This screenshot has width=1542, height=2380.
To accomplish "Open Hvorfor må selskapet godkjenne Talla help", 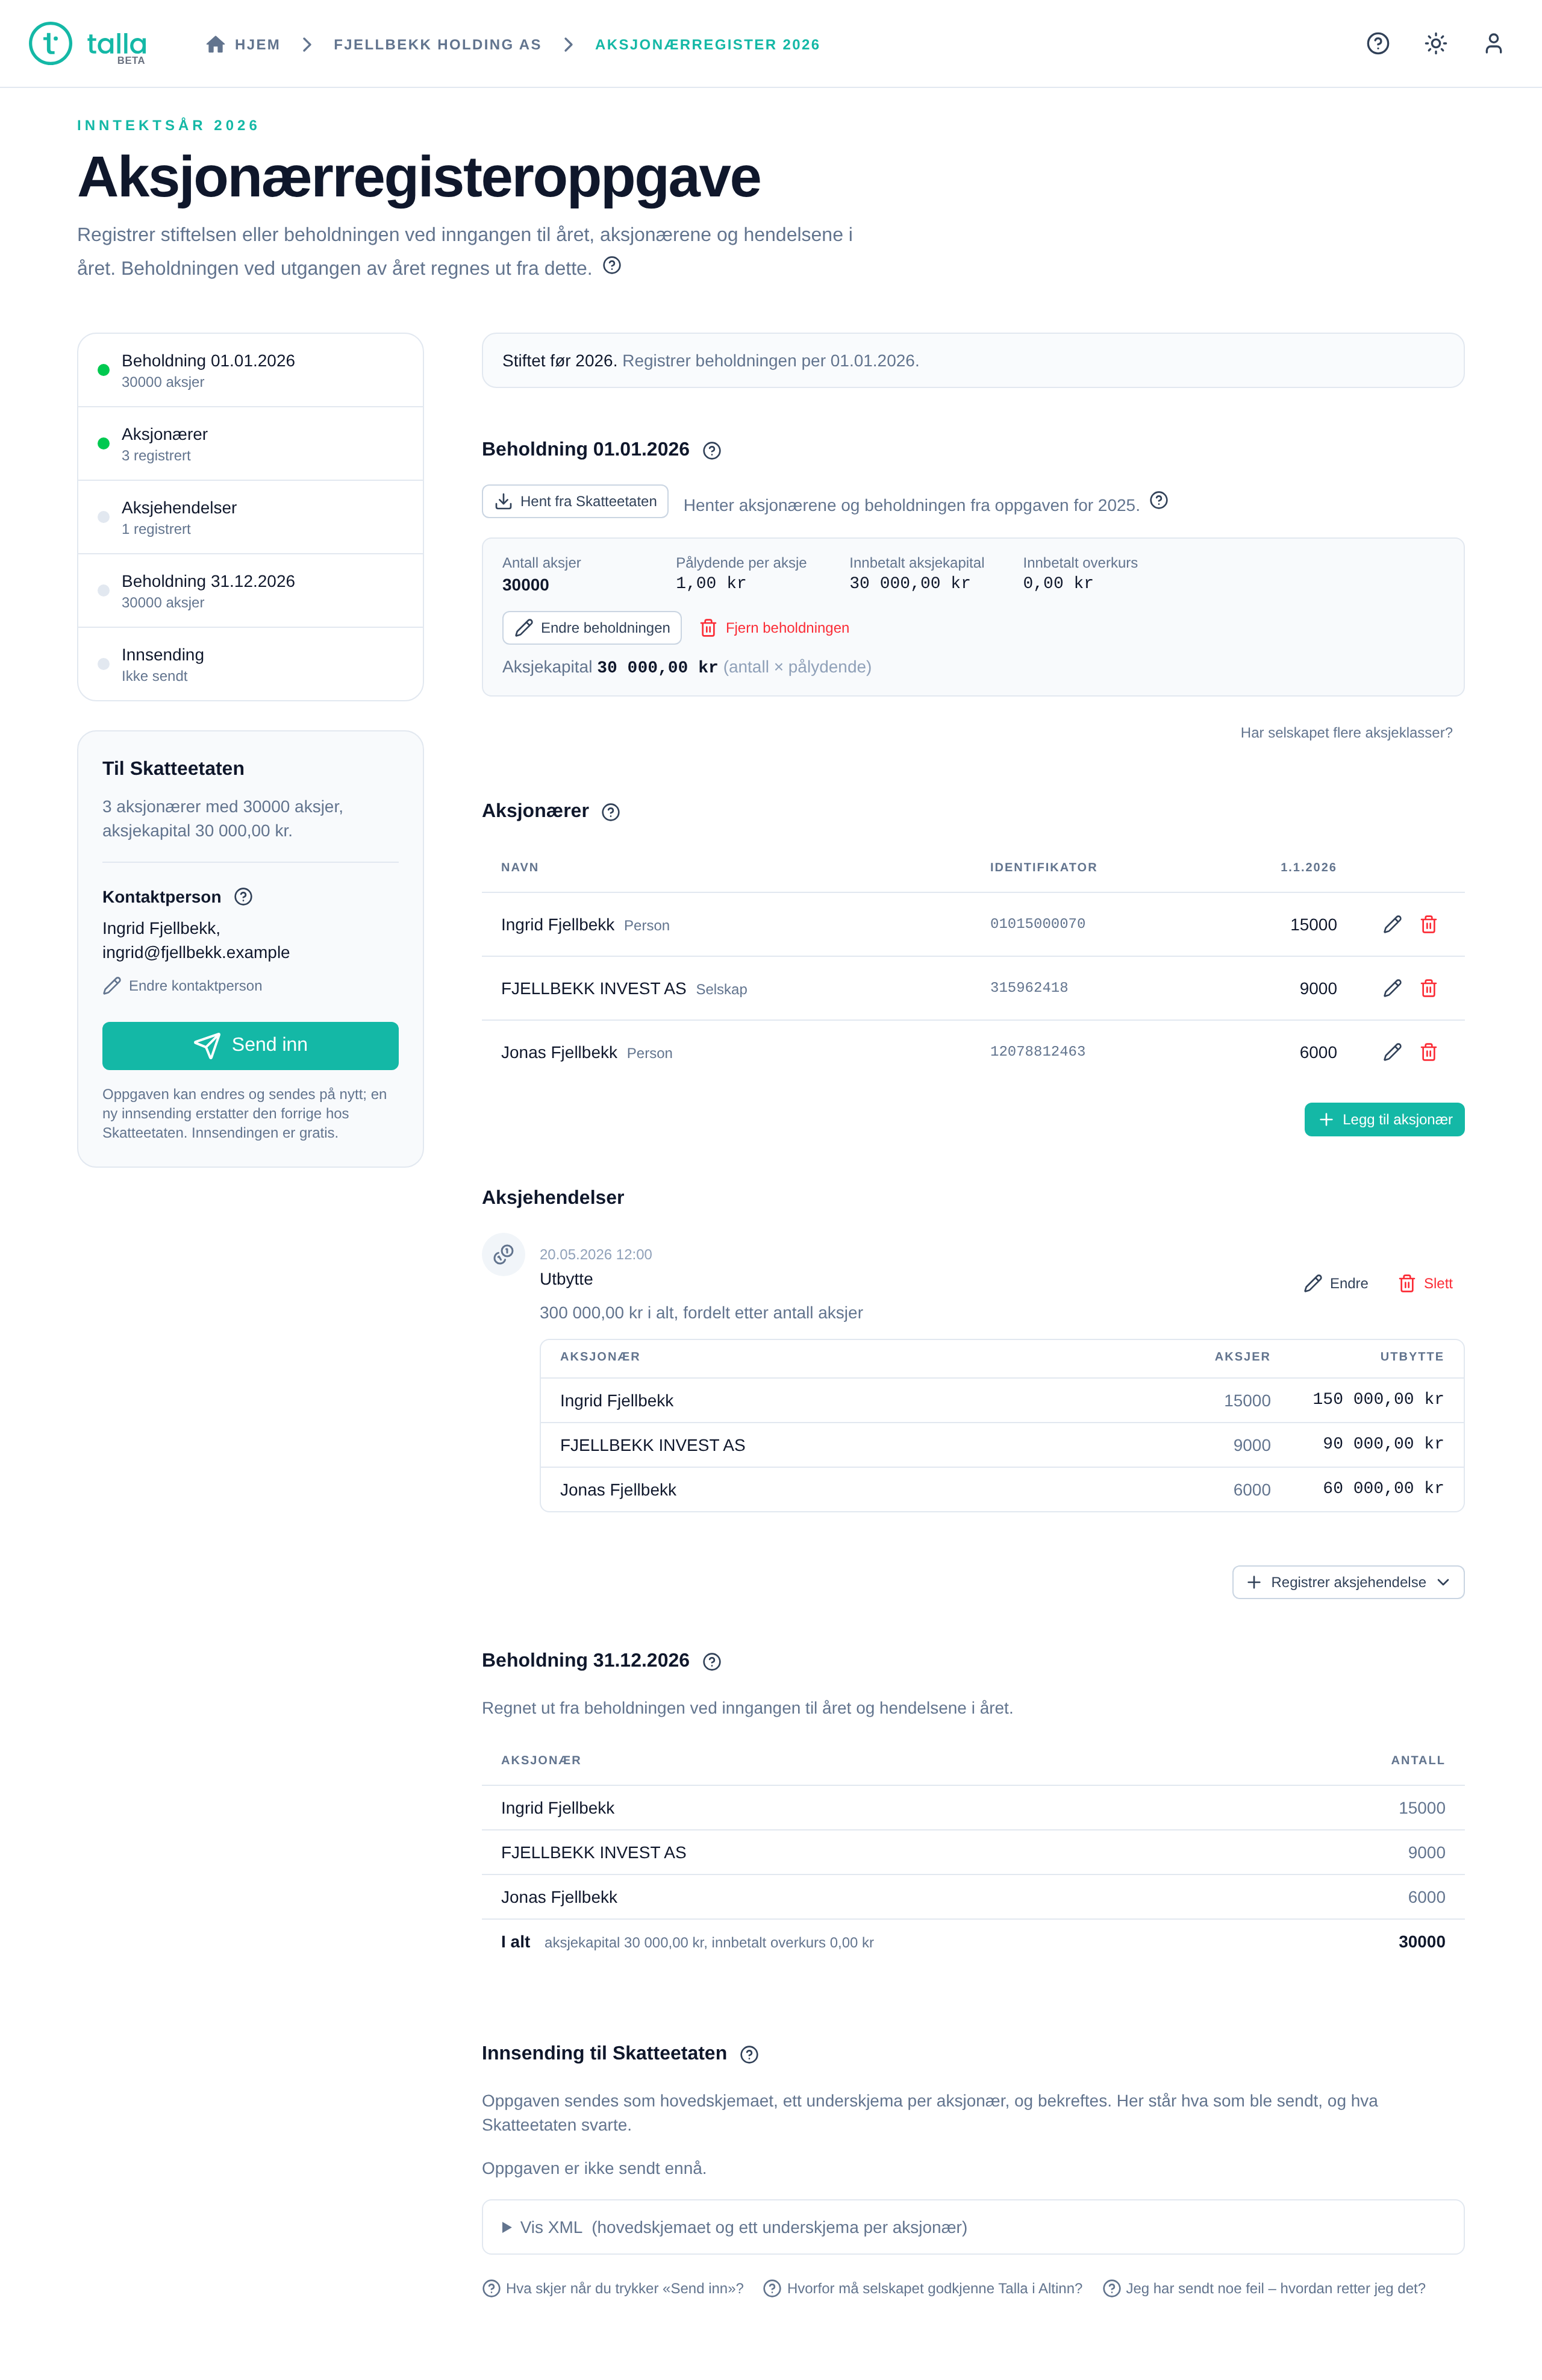I will point(923,2288).
